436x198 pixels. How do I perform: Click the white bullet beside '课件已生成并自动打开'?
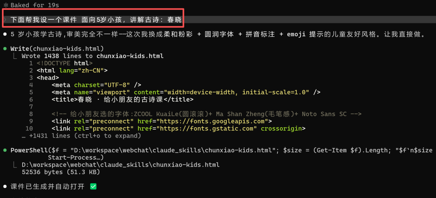coord(5,187)
